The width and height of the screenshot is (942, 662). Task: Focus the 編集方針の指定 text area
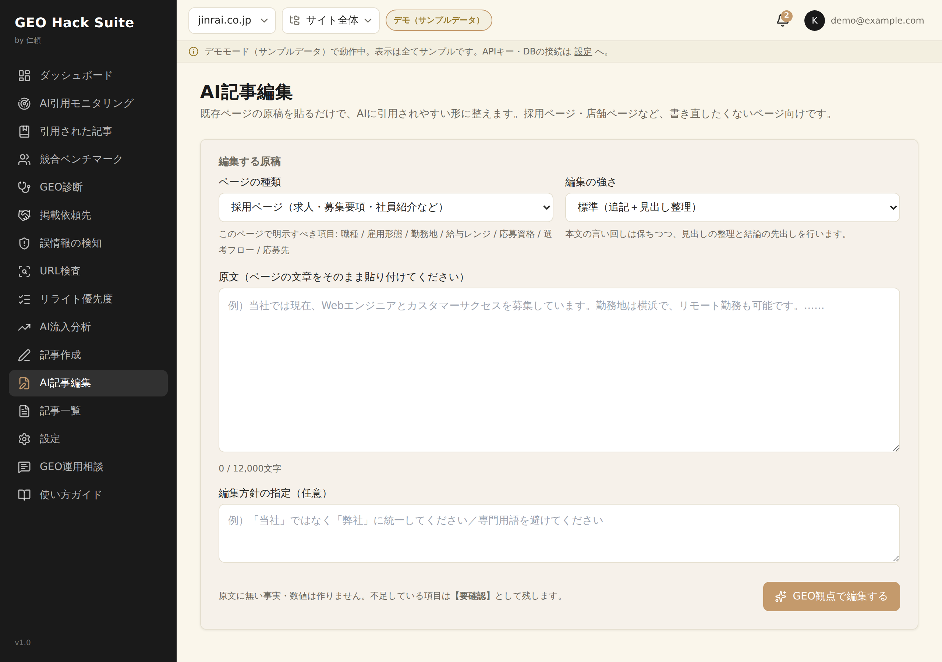[x=559, y=533]
